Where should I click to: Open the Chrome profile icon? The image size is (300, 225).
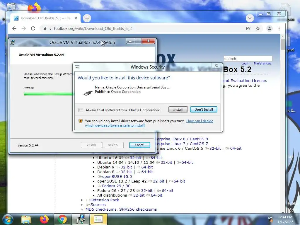pos(270,28)
